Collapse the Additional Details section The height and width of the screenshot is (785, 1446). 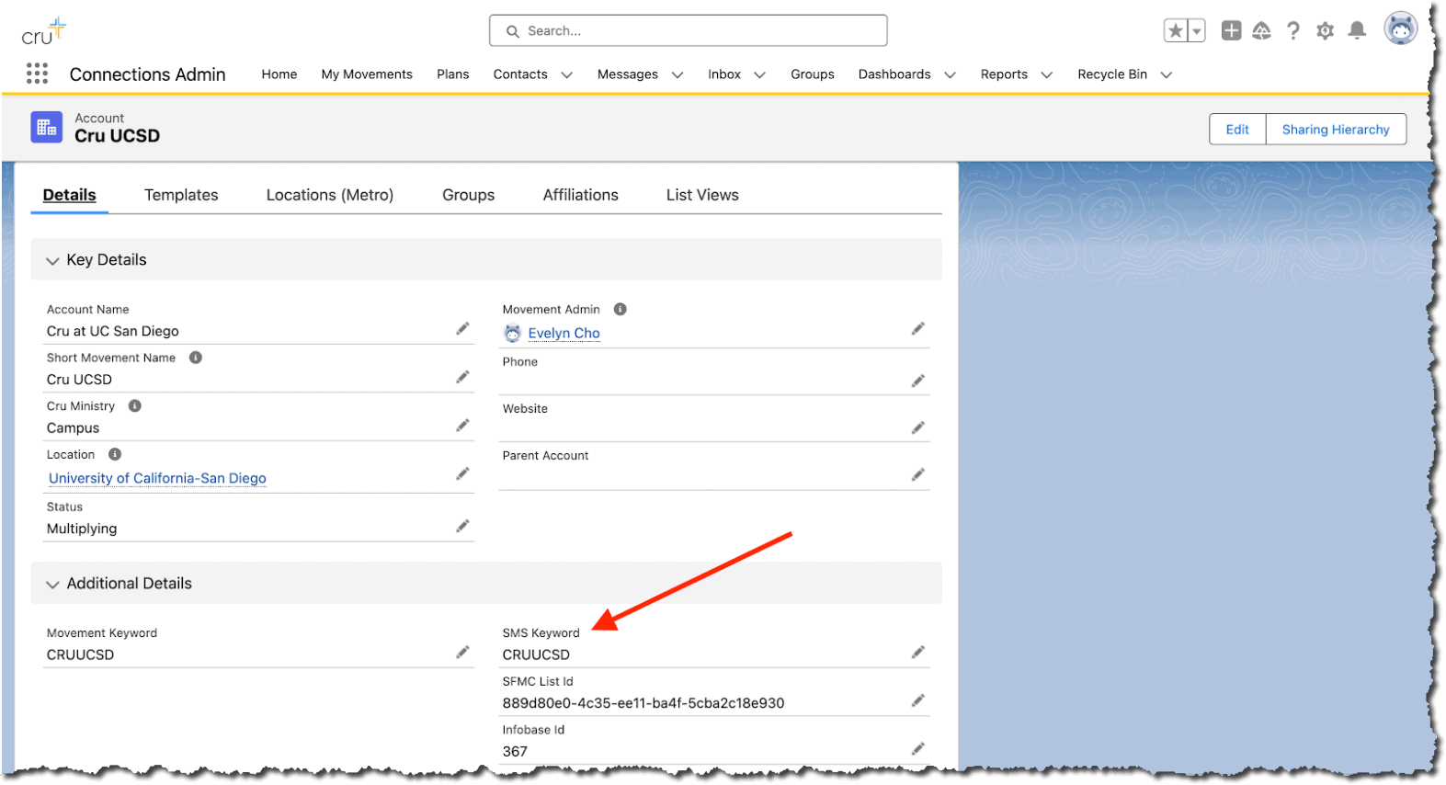(x=52, y=585)
